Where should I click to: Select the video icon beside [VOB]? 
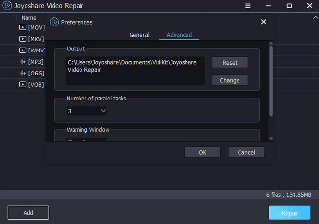point(23,84)
